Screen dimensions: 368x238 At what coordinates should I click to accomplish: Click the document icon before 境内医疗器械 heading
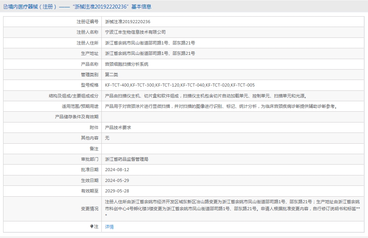click(5, 7)
